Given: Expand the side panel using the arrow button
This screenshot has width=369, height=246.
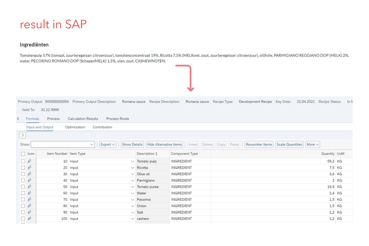Looking at the screenshot, I should 23,135.
